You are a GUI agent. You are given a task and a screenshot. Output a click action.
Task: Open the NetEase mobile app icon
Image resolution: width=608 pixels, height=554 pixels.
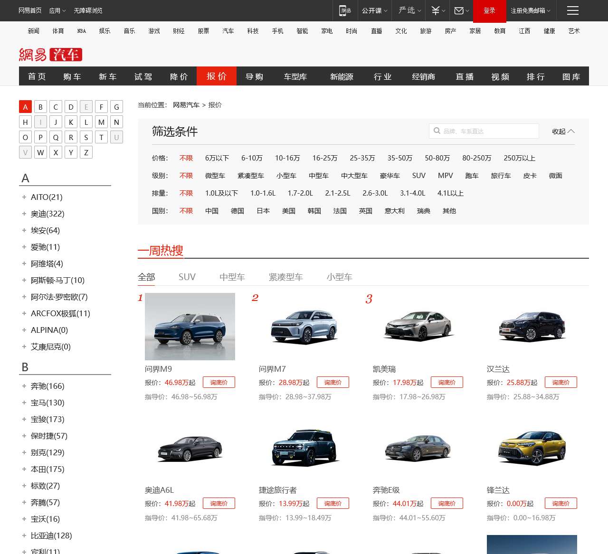tap(345, 10)
